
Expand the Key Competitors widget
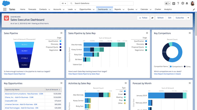190,33
